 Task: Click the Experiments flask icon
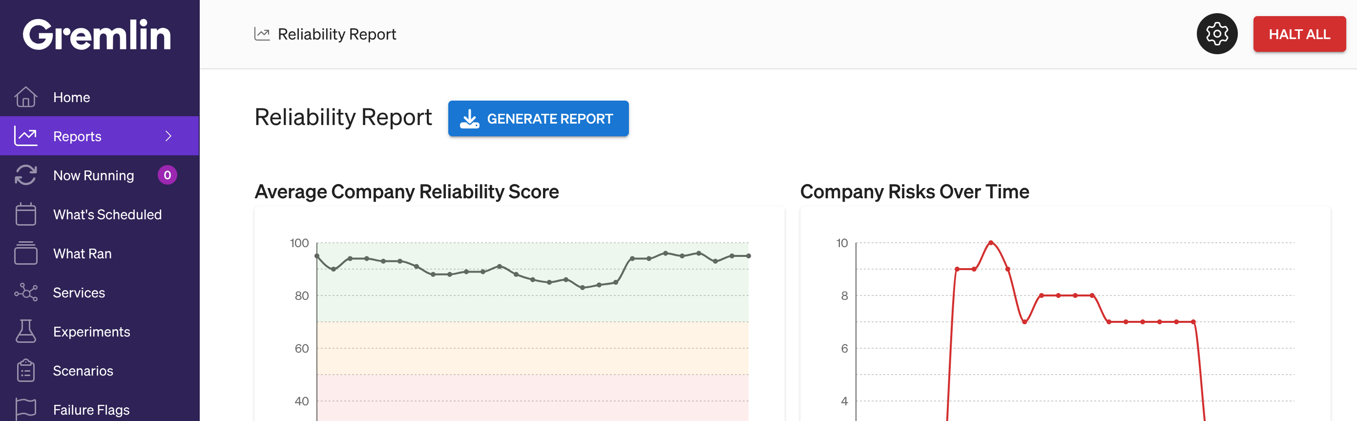point(26,331)
